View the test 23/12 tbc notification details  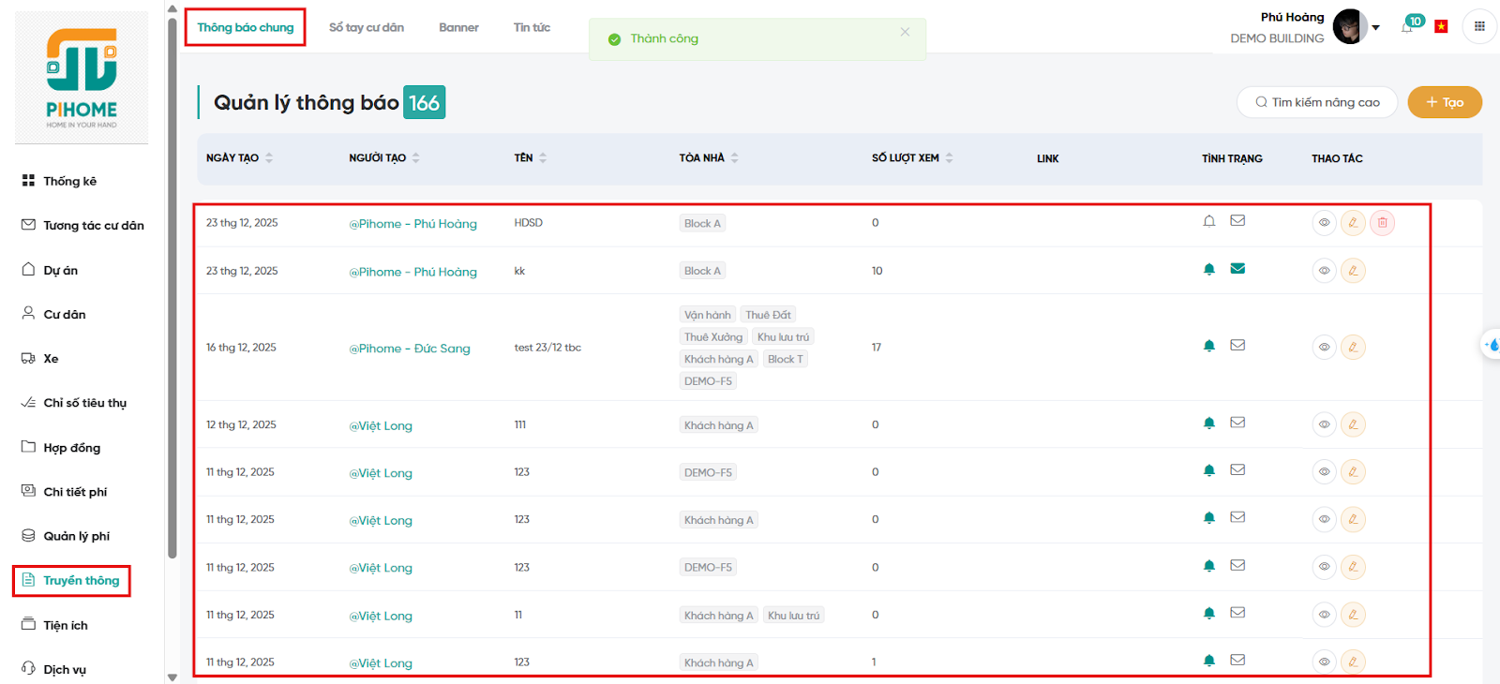coord(1324,348)
